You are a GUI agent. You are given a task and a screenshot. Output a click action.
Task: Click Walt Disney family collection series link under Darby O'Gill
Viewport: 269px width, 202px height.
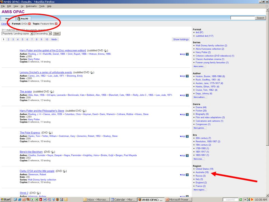[x=42, y=180]
